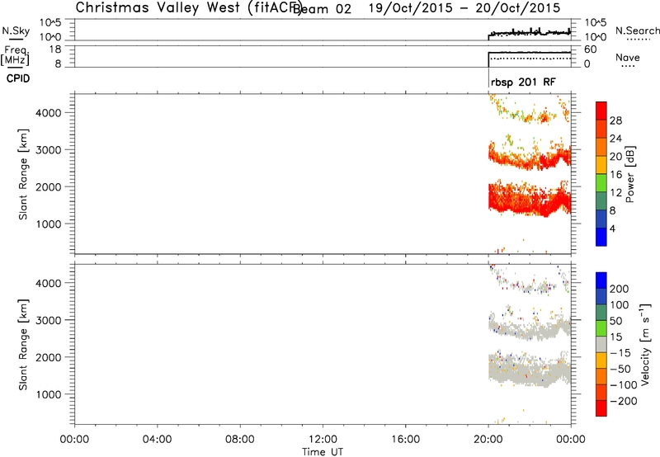660x457 pixels.
Task: Click the red bottom of Velocity colorbar
Action: click(x=601, y=408)
